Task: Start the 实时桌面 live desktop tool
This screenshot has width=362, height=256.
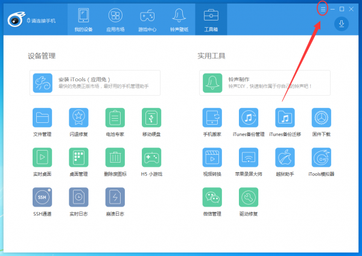Action: tap(42, 157)
